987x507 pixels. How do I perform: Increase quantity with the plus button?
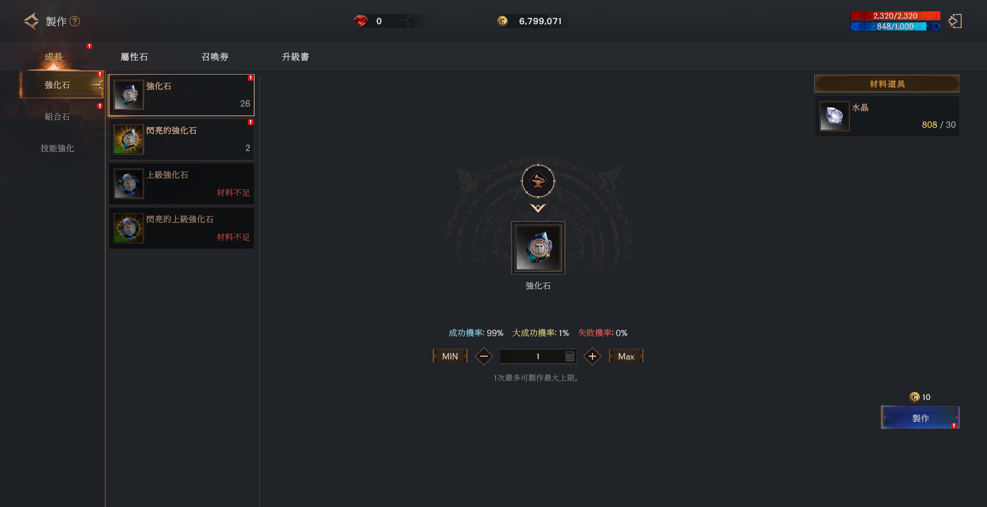[593, 356]
